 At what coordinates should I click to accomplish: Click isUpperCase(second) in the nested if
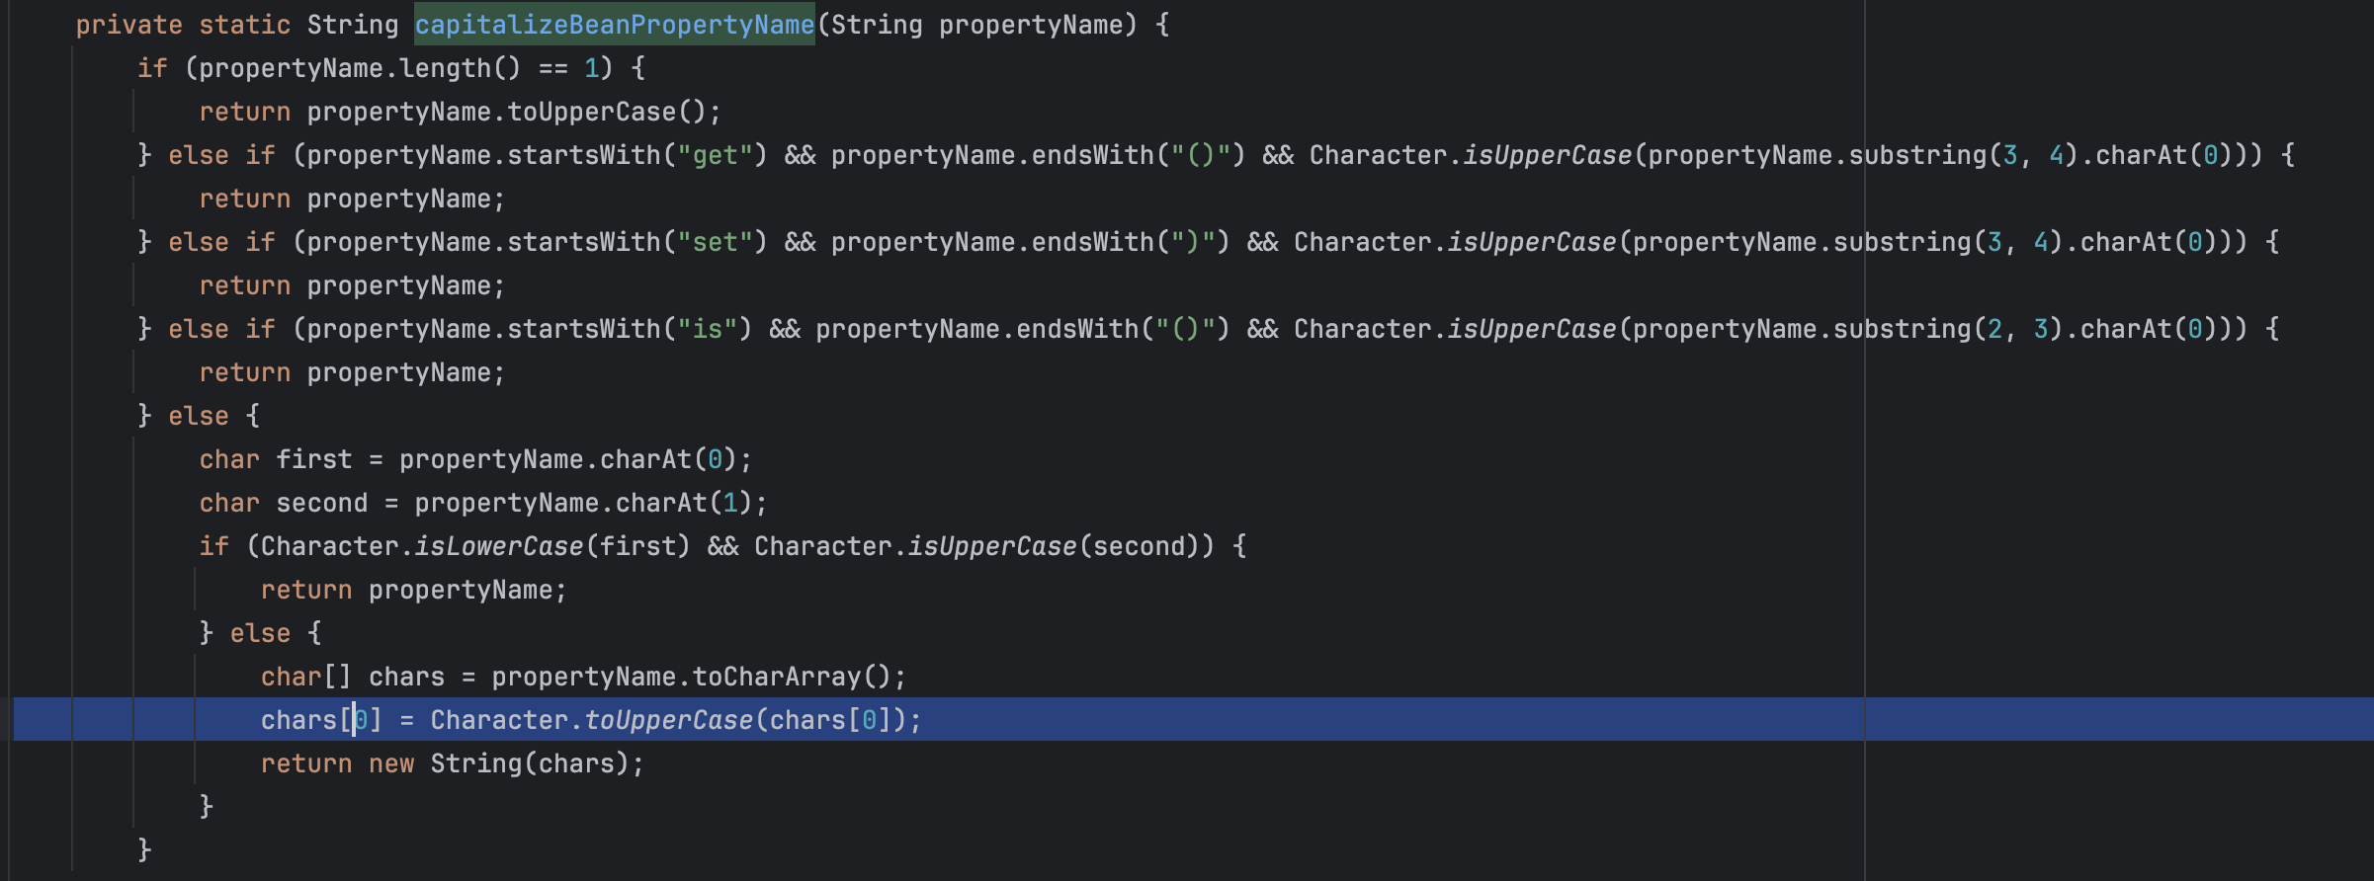pos(992,546)
